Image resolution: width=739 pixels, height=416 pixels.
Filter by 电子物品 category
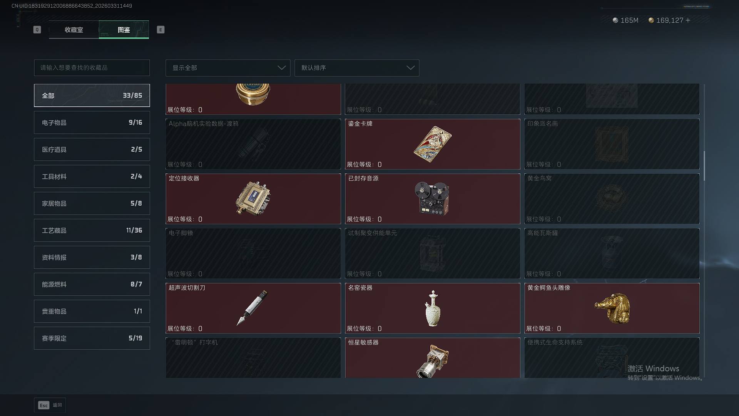point(92,122)
